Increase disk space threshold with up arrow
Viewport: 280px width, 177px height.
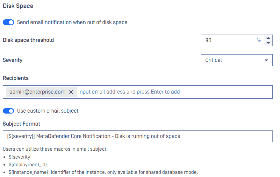[268, 38]
